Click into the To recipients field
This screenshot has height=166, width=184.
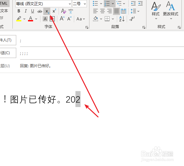point(102,41)
